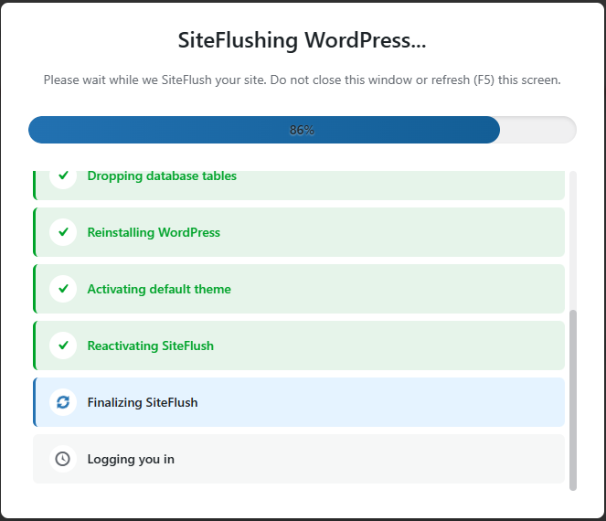Image resolution: width=606 pixels, height=521 pixels.
Task: Select the Finalizing SiteFlush in-progress step label
Action: 143,402
